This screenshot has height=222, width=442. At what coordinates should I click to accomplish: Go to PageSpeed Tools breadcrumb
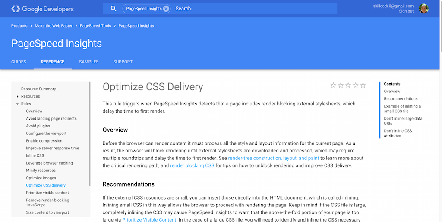(95, 25)
